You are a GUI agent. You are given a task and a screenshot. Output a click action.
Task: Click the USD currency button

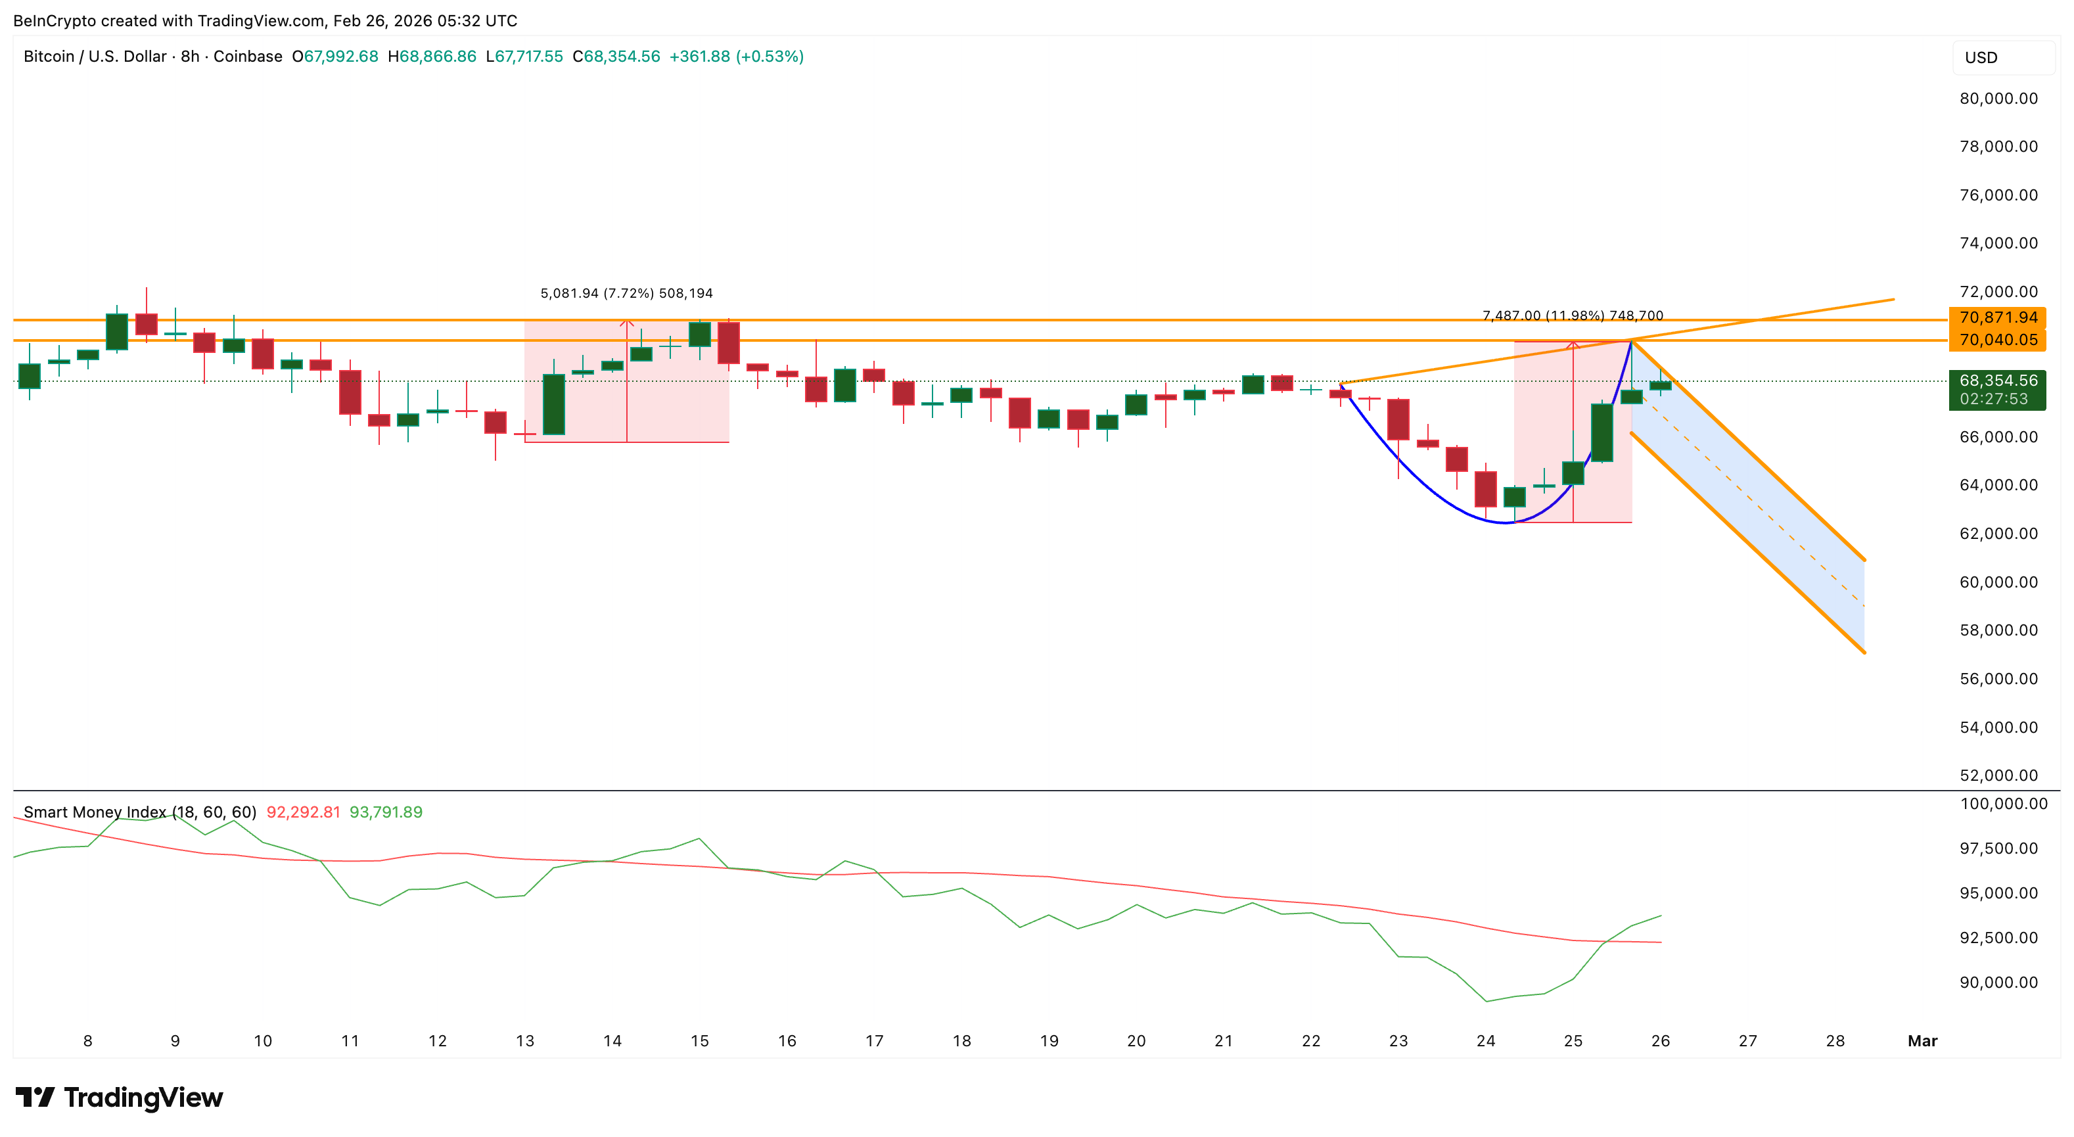coord(2002,57)
